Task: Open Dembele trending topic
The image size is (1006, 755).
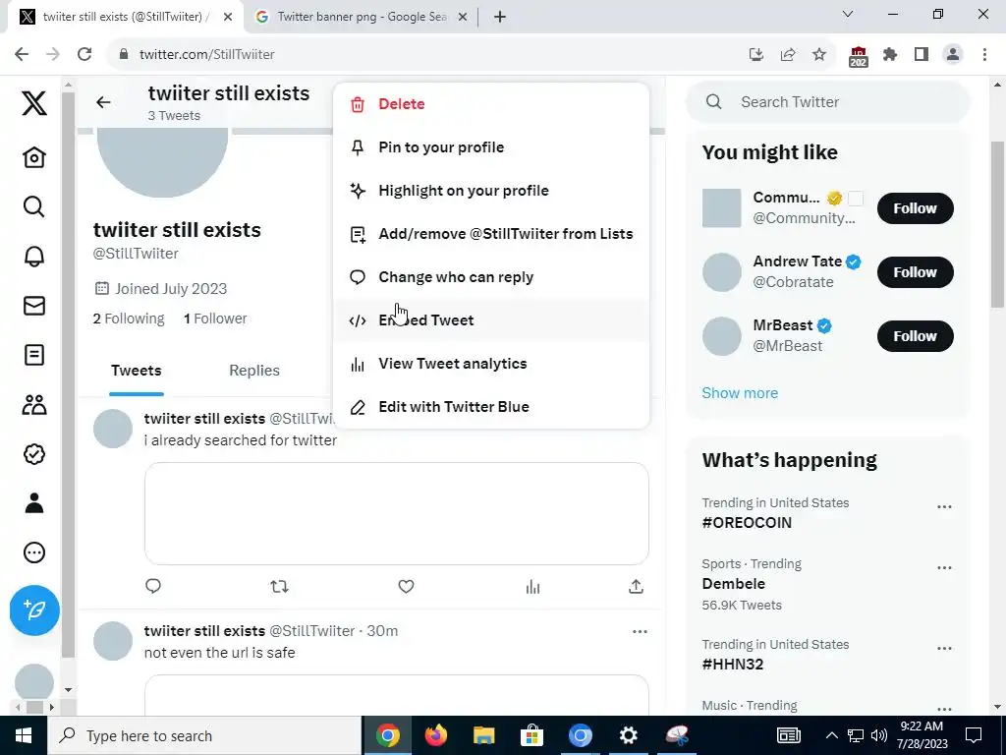Action: (733, 584)
